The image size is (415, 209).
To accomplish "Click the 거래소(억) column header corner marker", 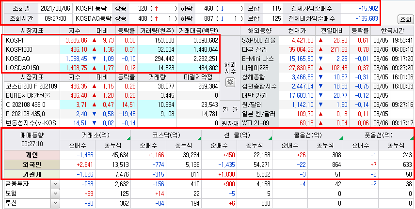I will 129,138.
